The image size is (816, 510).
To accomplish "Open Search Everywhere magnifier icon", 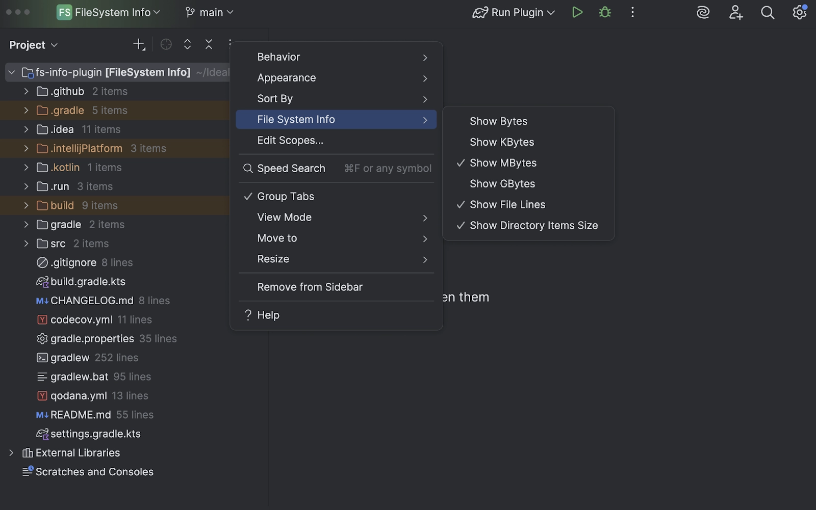I will (x=767, y=12).
